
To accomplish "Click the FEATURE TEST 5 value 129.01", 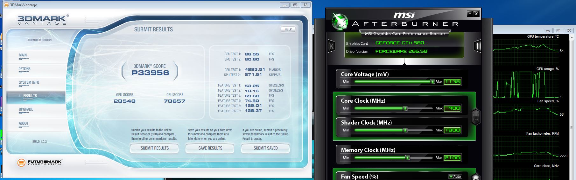I will pos(253,106).
